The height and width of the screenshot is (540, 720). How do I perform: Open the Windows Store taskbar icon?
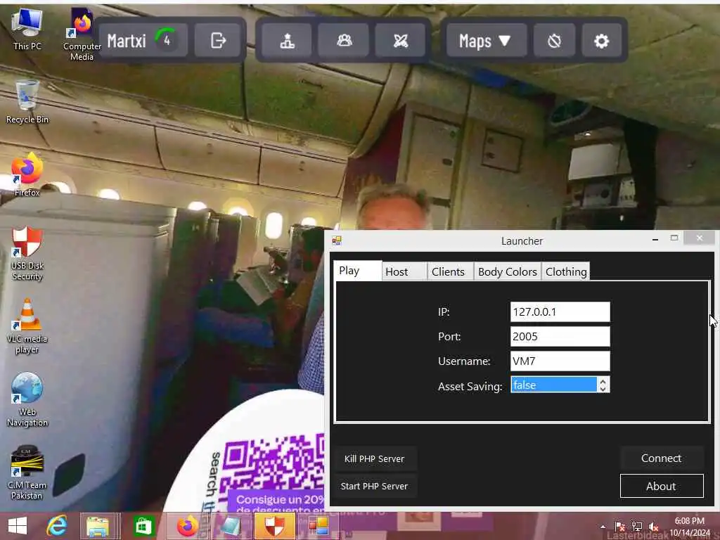point(143,525)
